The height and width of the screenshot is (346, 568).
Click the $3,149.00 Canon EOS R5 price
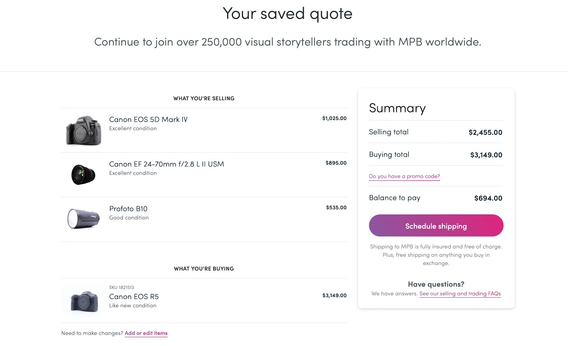click(x=334, y=295)
